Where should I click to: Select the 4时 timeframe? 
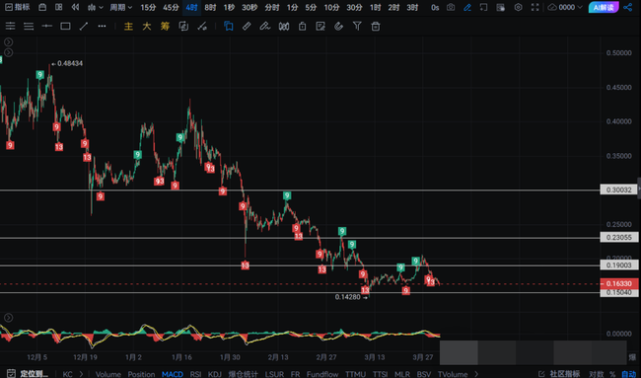point(191,7)
